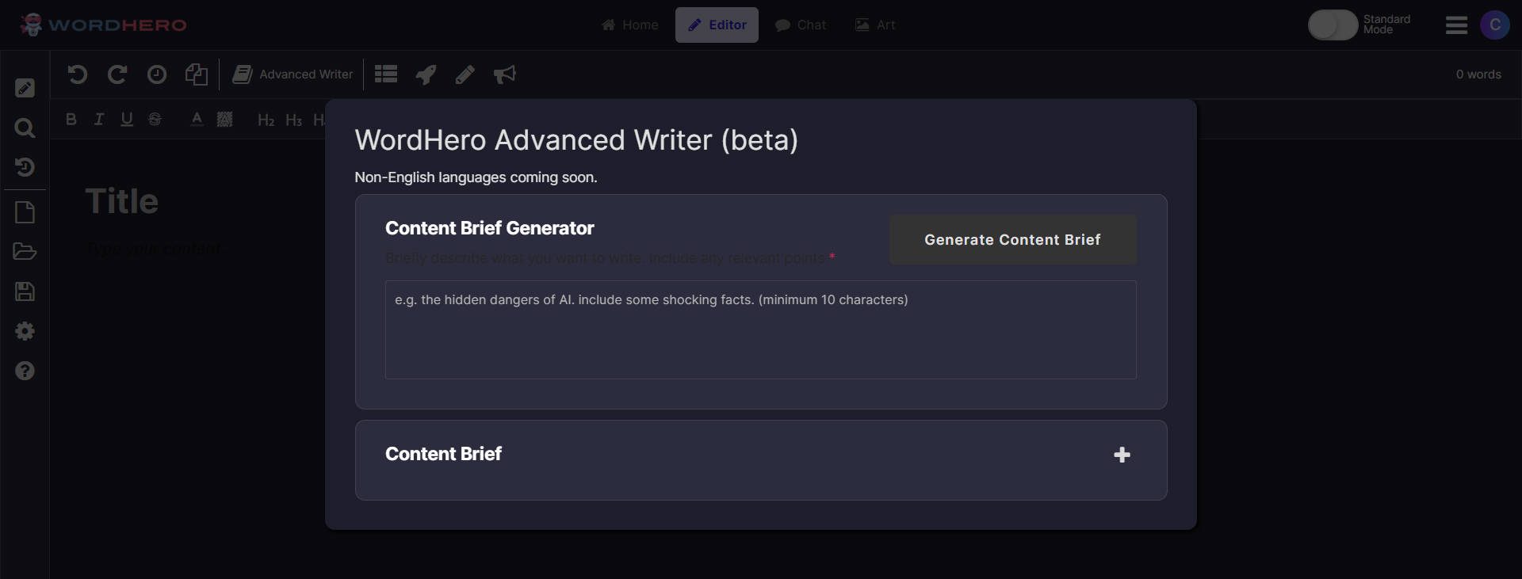This screenshot has height=579, width=1522.
Task: Click the Advanced Writer toolbar button
Action: pyautogui.click(x=293, y=74)
